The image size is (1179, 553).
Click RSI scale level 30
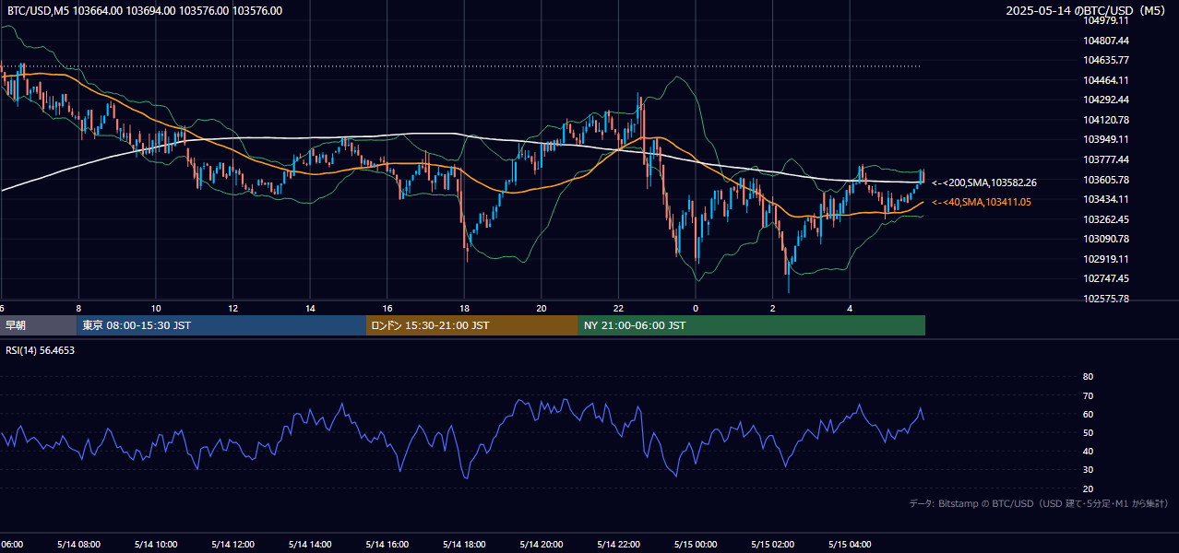pyautogui.click(x=1088, y=470)
